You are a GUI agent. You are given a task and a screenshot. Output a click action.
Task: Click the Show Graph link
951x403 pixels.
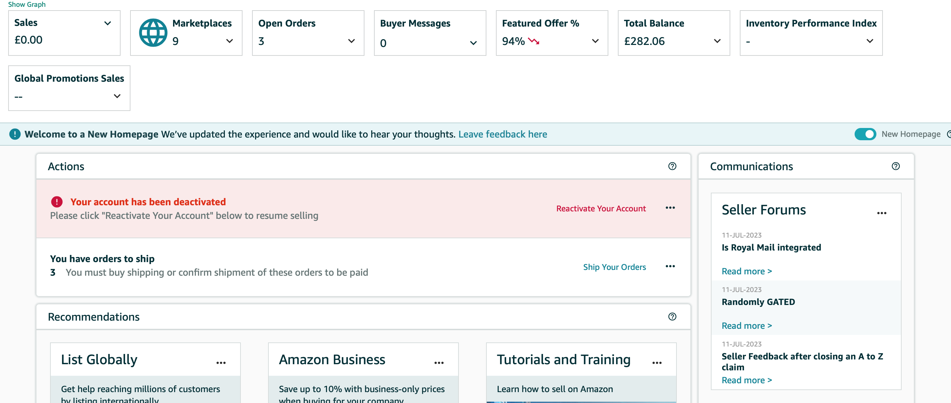tap(27, 4)
